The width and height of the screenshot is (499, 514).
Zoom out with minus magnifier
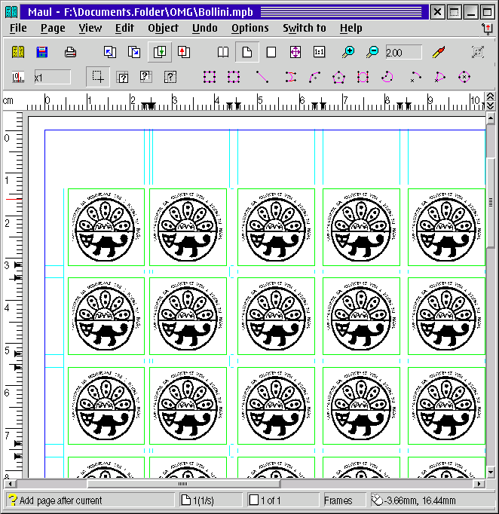[372, 52]
